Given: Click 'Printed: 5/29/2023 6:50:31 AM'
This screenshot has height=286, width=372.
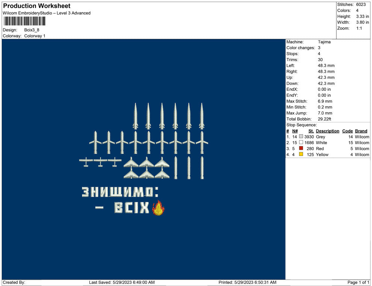Looking at the screenshot, I should [248, 282].
